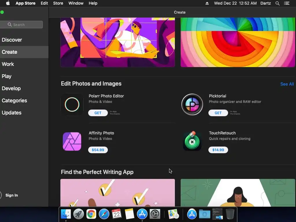Open the purple illustrated story banner
296x222 pixels.
[x=118, y=42]
